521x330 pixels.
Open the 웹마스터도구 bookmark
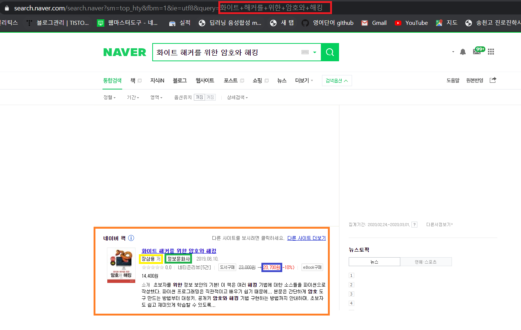point(127,23)
